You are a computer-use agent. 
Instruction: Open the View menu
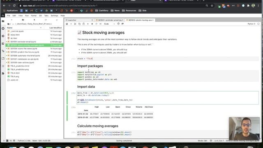21,16
